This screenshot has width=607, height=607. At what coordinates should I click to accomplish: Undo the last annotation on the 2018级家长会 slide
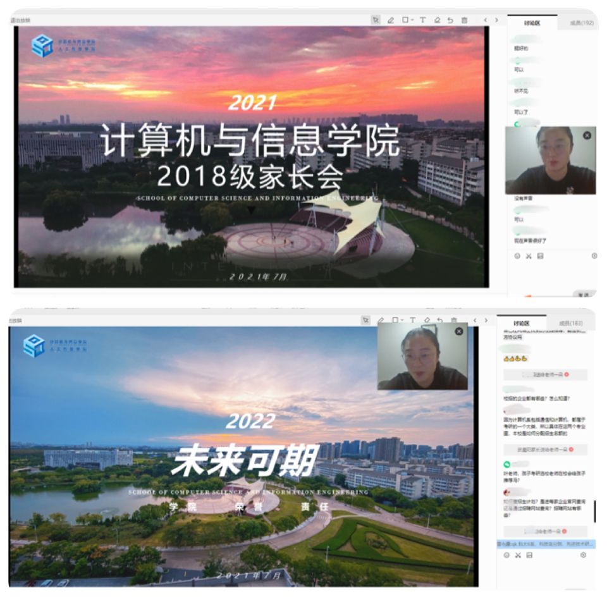[x=450, y=20]
